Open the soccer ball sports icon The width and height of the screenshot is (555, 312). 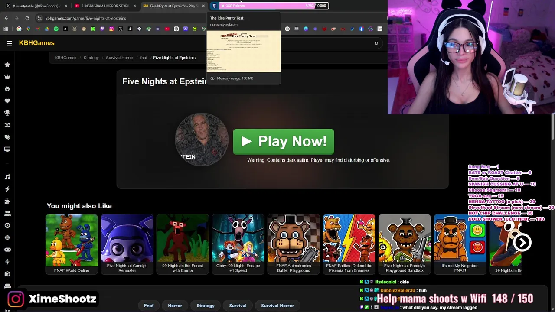(x=7, y=225)
